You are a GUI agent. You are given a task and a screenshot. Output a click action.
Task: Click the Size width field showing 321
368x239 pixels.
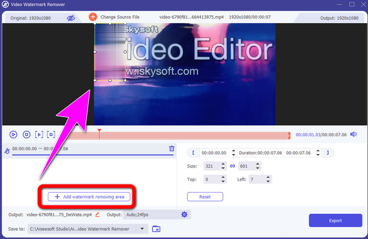tap(212, 166)
